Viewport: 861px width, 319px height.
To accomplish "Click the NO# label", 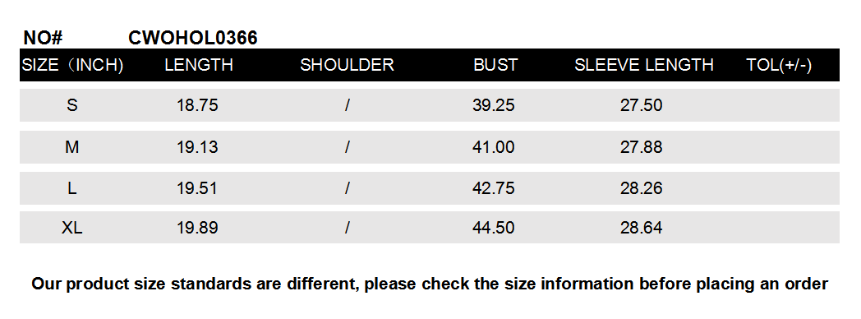I will pos(44,38).
